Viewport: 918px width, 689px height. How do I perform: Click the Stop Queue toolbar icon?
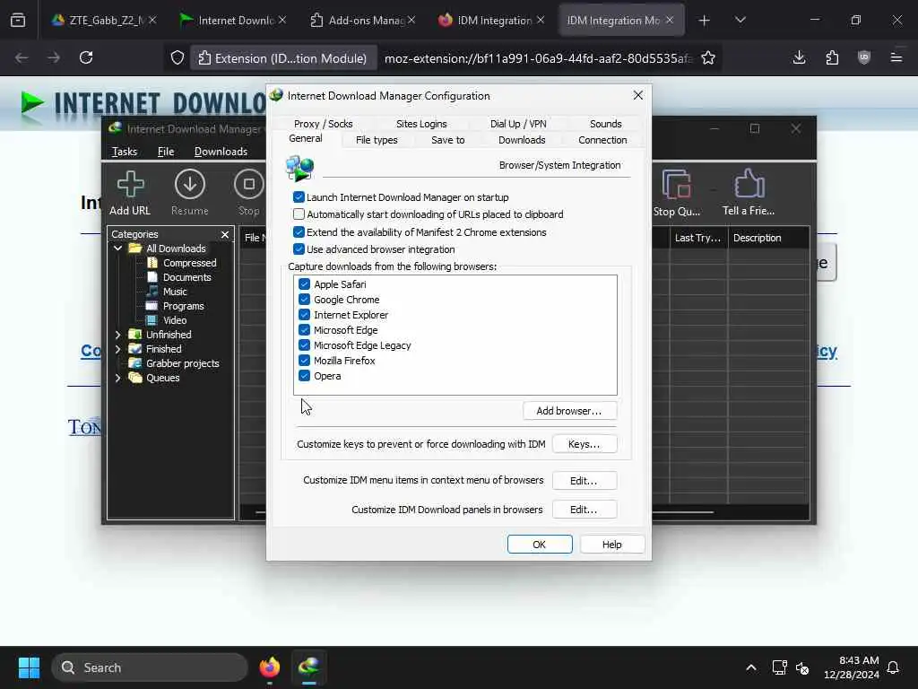click(676, 184)
